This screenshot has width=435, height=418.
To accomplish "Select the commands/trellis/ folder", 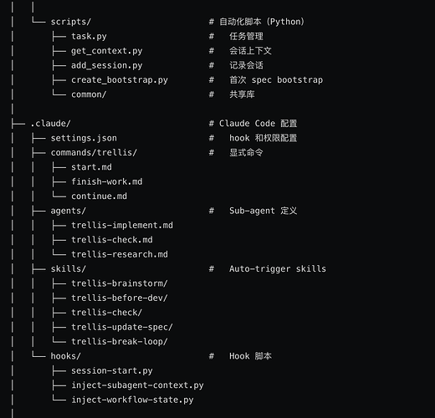I will (x=94, y=152).
